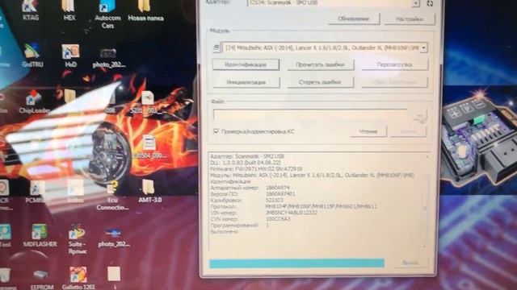Select the Аппаратный номер 1860A974 log line
The height and width of the screenshot is (290, 517).
[x=250, y=188]
